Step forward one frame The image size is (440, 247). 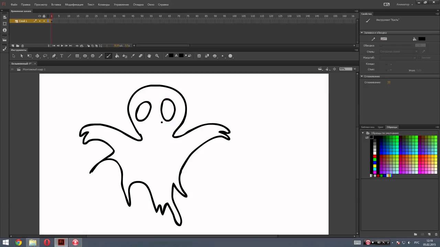pyautogui.click(x=66, y=46)
